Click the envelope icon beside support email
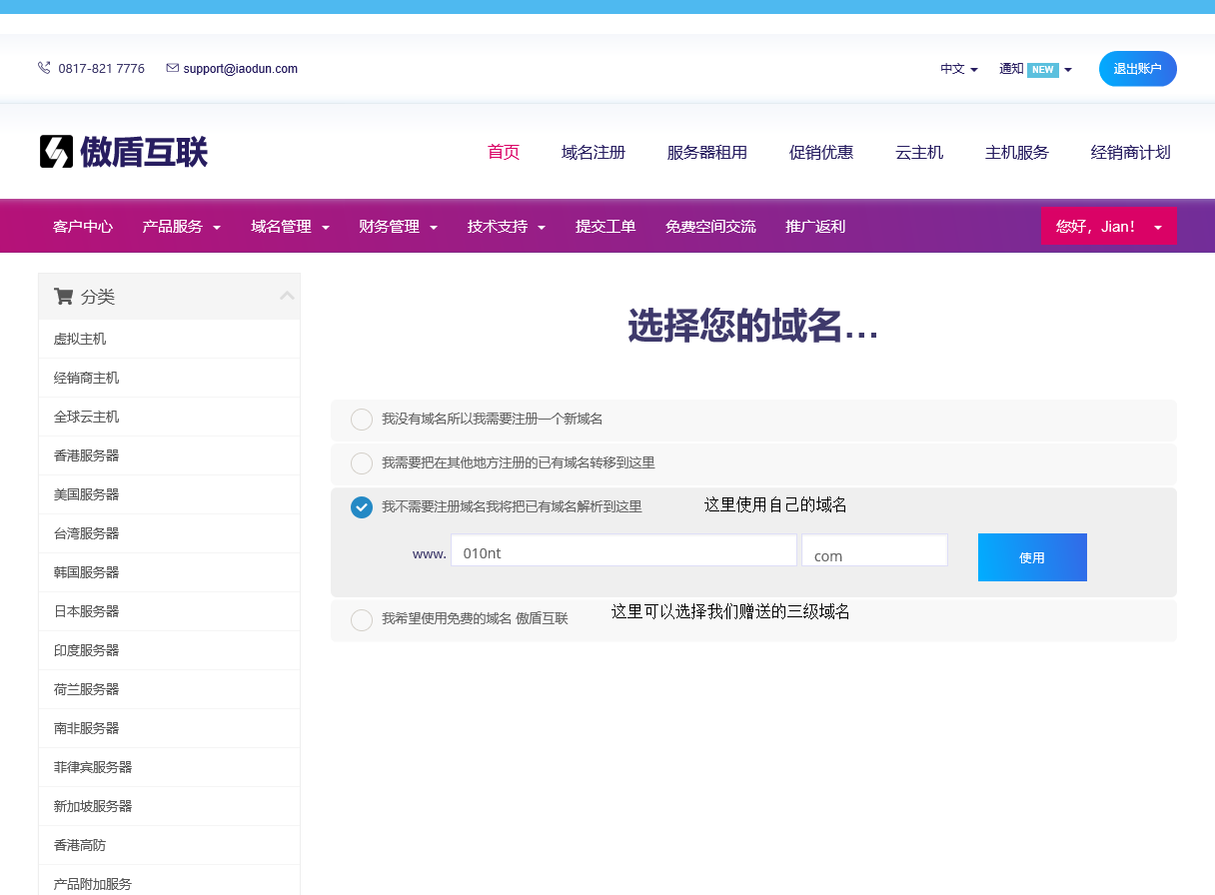The image size is (1215, 895). [x=172, y=68]
